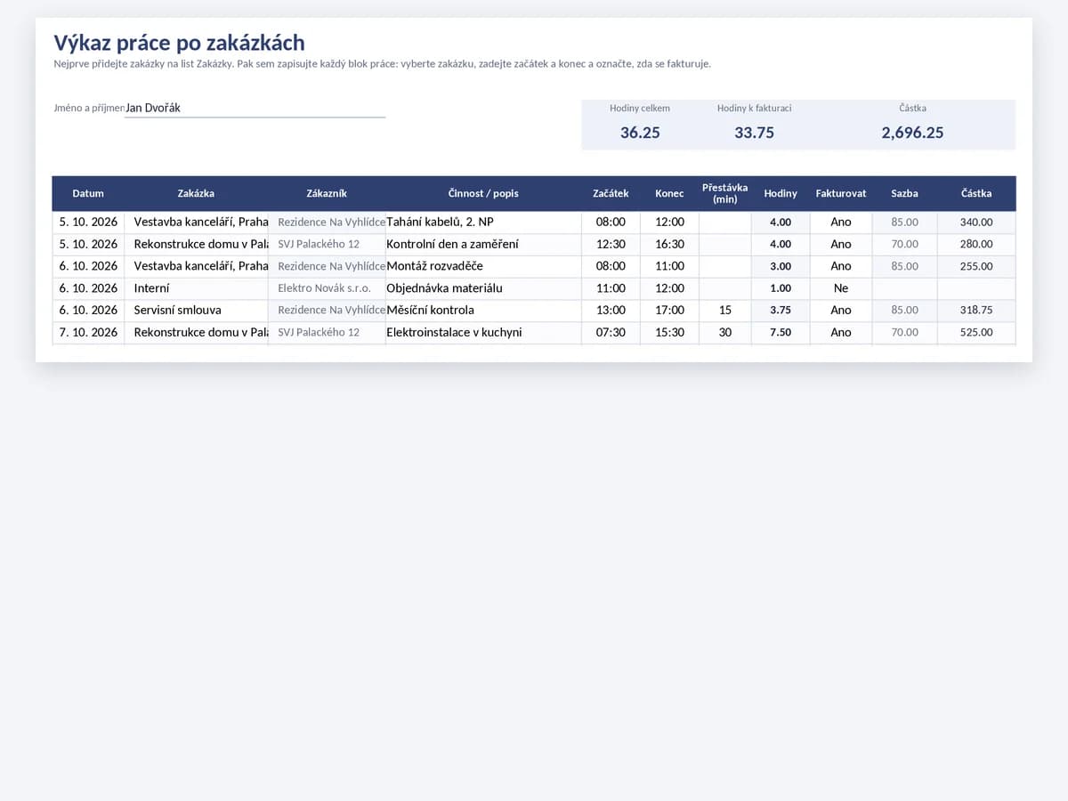Select the Hodiny celkem value 36.25

point(640,133)
